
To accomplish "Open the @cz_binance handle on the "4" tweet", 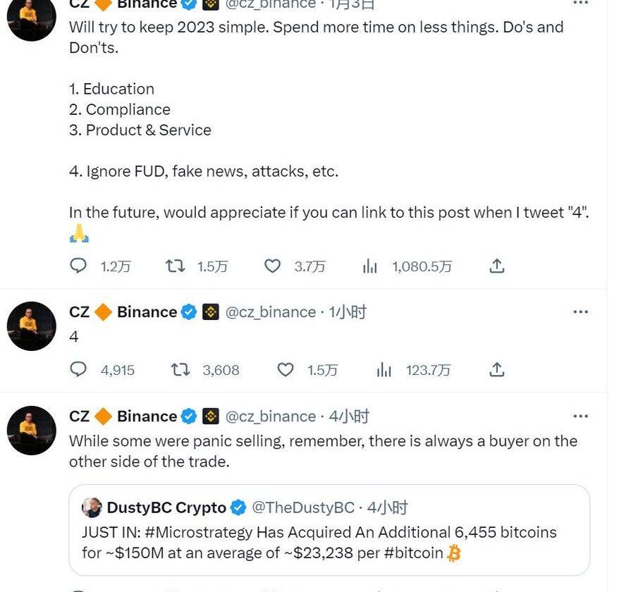I will pos(270,312).
